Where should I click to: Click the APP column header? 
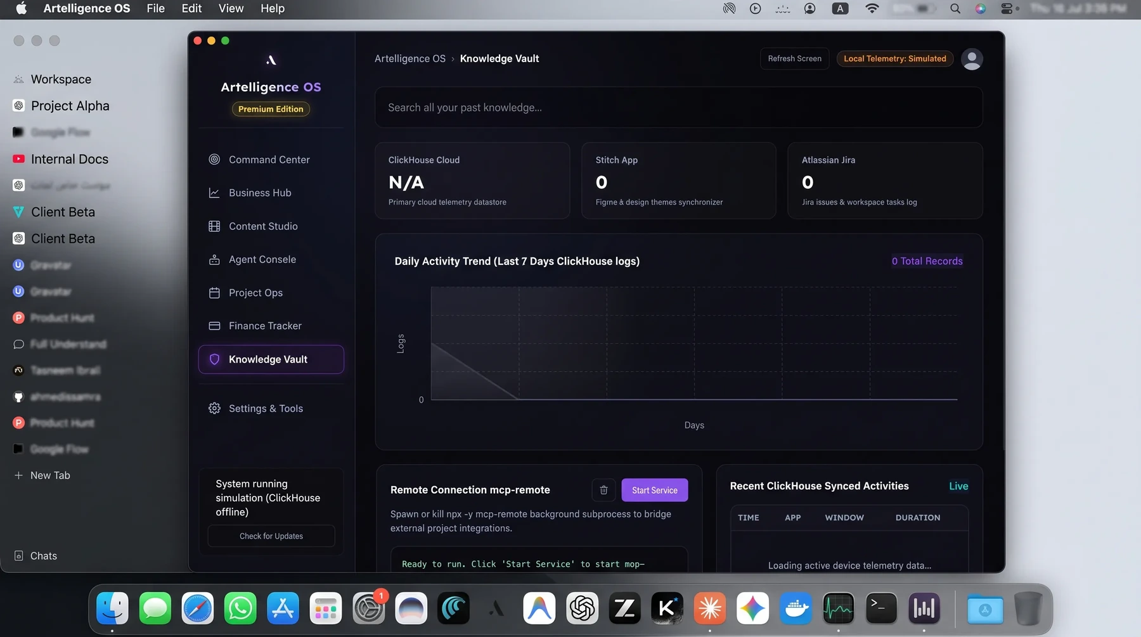(792, 518)
